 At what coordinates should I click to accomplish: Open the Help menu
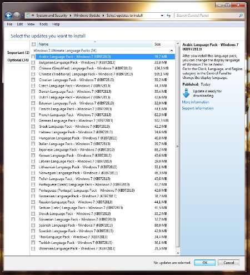[x=56, y=24]
